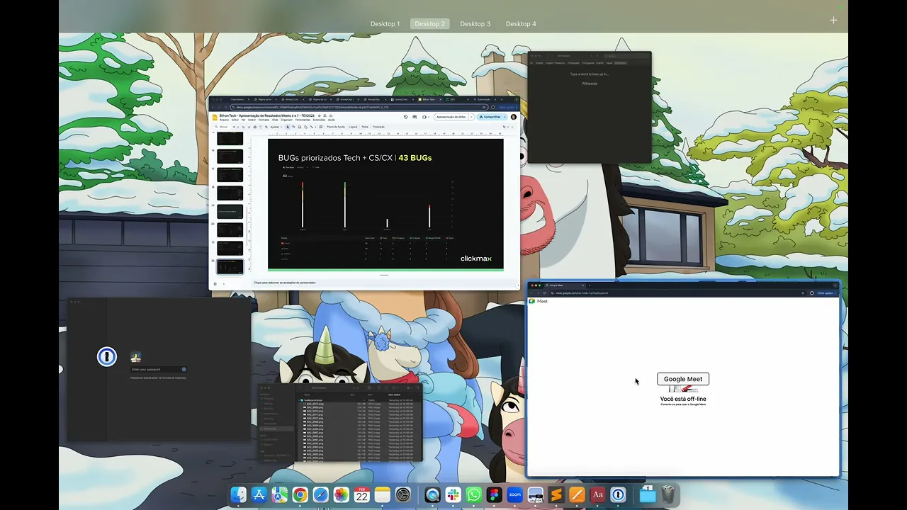Open Zoom from the Dock
This screenshot has width=907, height=510.
tap(515, 494)
